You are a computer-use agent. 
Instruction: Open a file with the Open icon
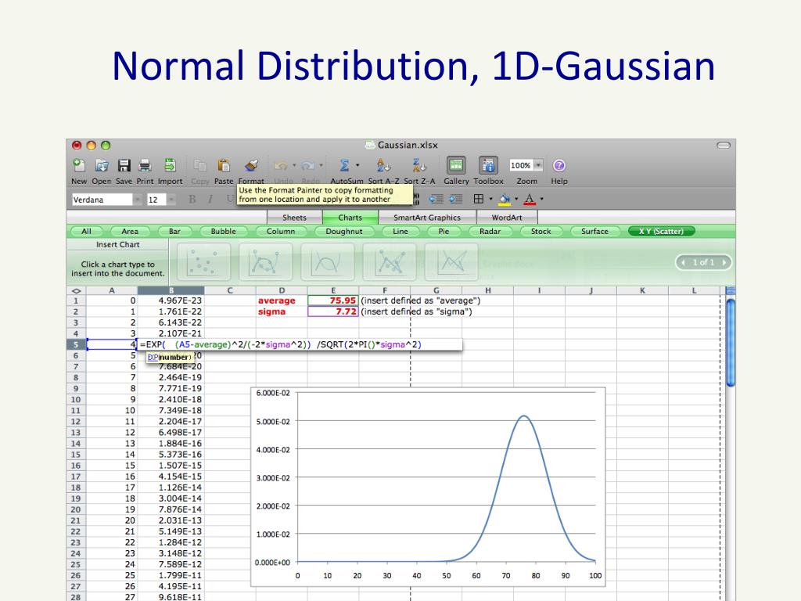(x=102, y=165)
